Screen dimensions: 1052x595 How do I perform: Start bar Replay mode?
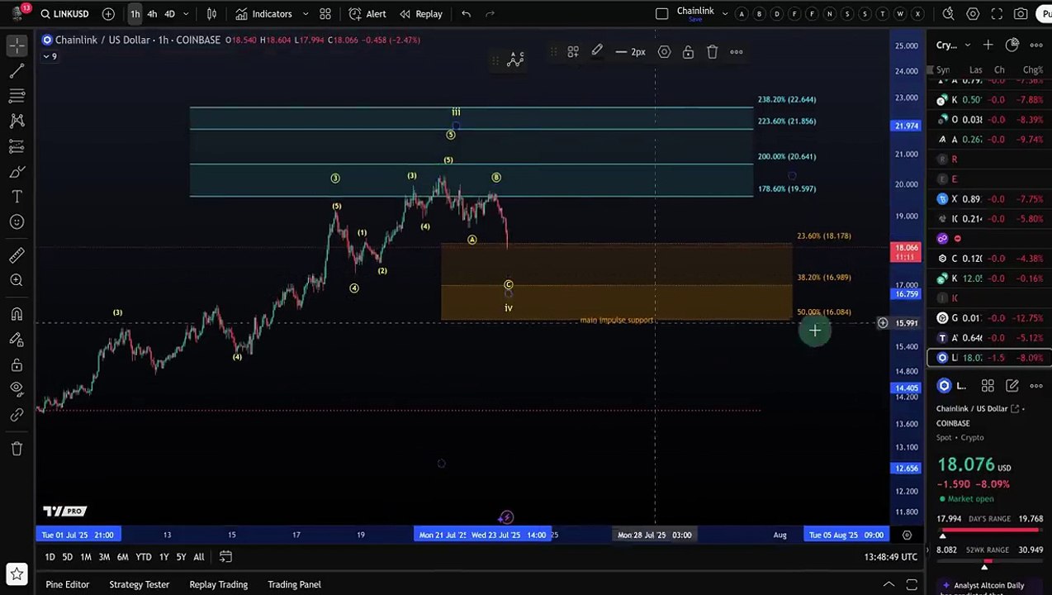coord(421,13)
